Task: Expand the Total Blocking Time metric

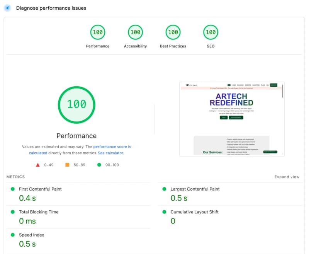Action: coord(39,212)
